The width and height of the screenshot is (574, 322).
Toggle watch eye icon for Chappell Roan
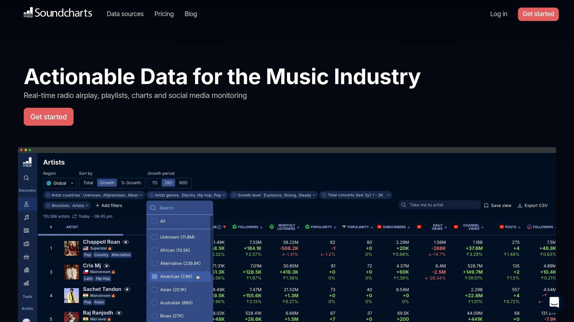pos(126,242)
